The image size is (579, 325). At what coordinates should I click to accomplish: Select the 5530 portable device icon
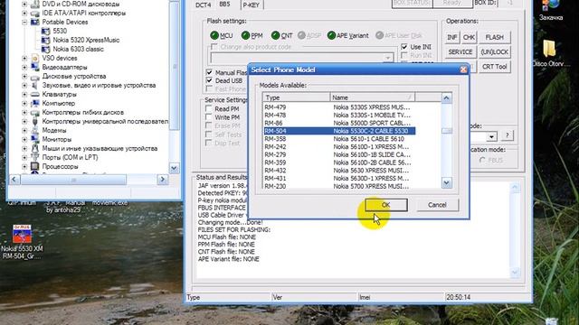tap(46, 31)
